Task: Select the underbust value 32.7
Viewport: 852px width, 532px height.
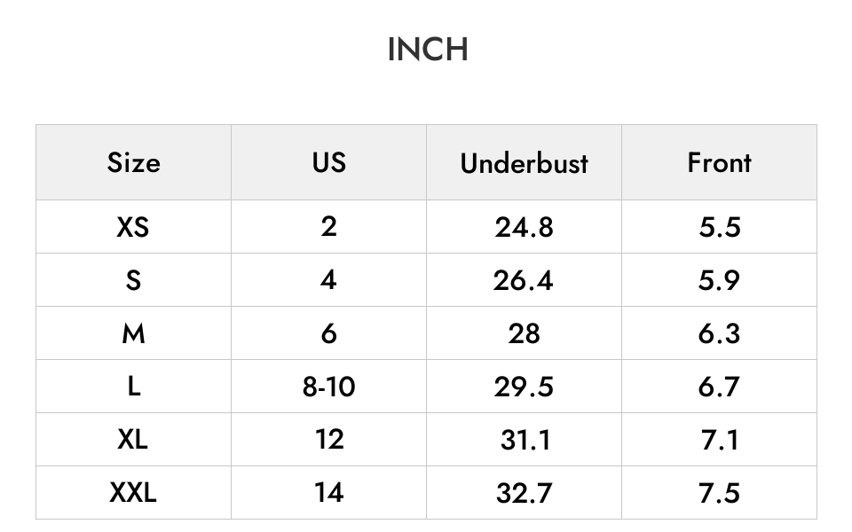Action: [x=524, y=492]
